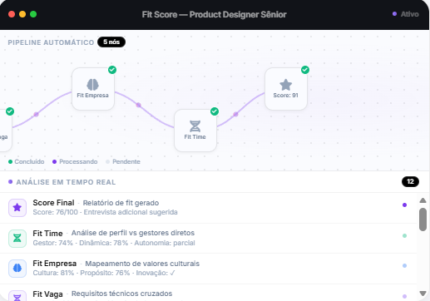This screenshot has height=301, width=430.
Task: Click the green maximize window button
Action: coord(33,14)
